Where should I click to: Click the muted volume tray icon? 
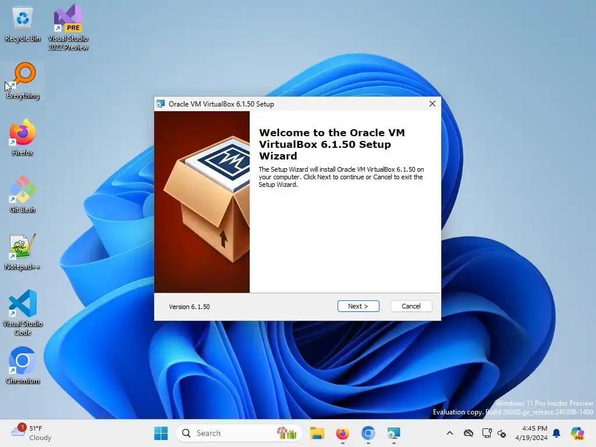pyautogui.click(x=502, y=433)
